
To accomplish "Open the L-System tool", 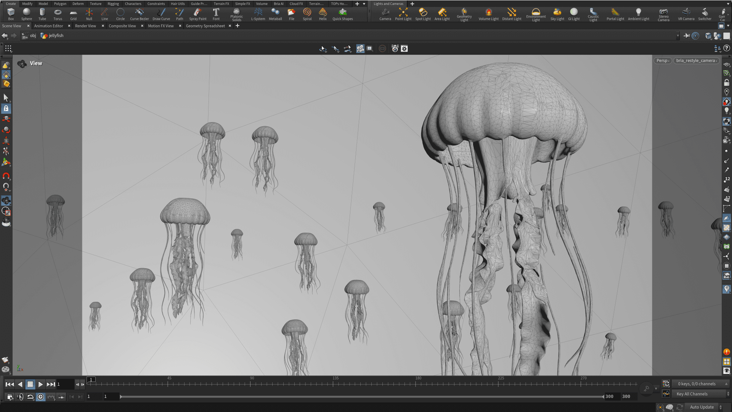I will point(258,14).
